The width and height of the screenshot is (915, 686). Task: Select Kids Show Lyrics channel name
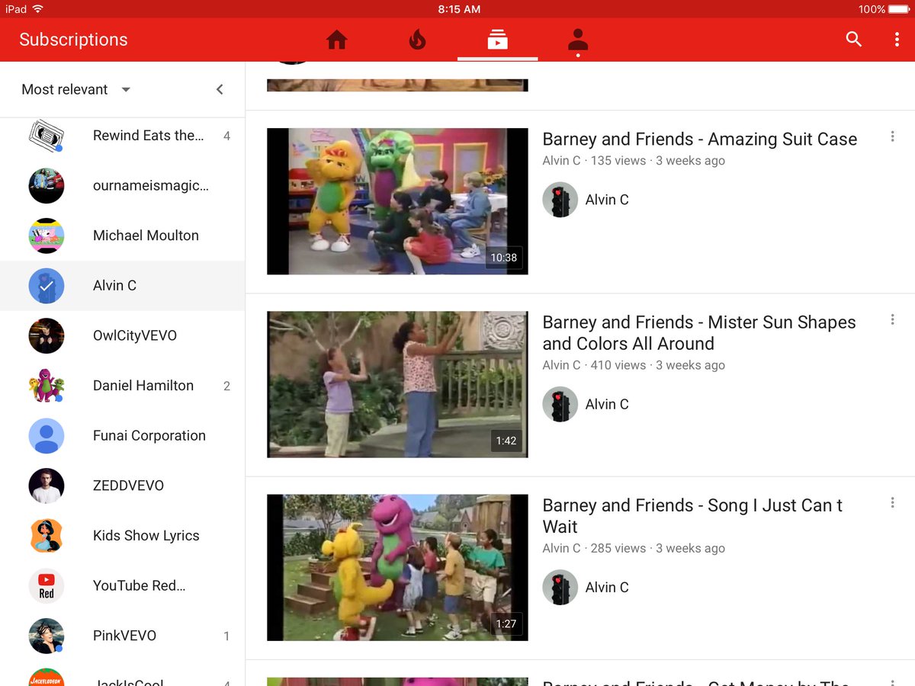(x=146, y=536)
